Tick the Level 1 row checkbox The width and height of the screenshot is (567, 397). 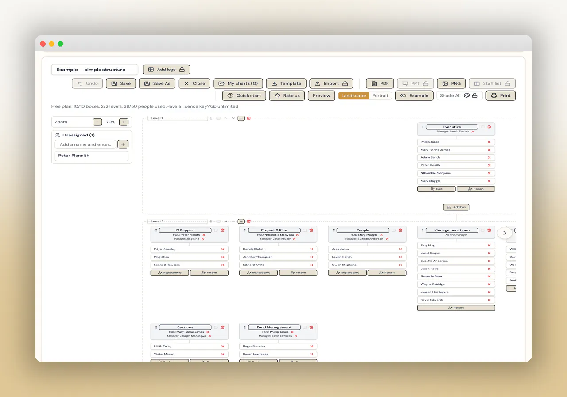(218, 118)
